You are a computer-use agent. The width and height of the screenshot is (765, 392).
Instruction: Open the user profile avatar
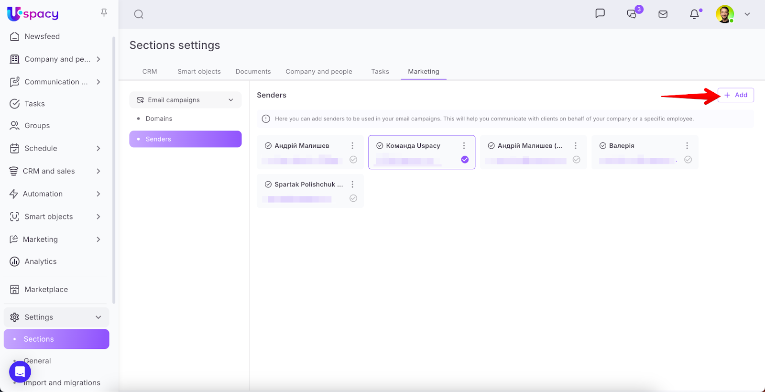(x=724, y=14)
